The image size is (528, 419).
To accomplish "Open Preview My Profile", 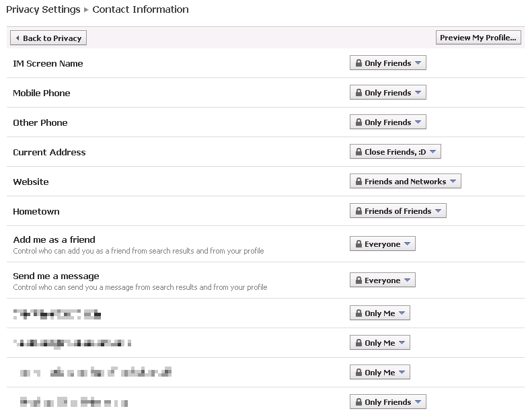I will [478, 38].
